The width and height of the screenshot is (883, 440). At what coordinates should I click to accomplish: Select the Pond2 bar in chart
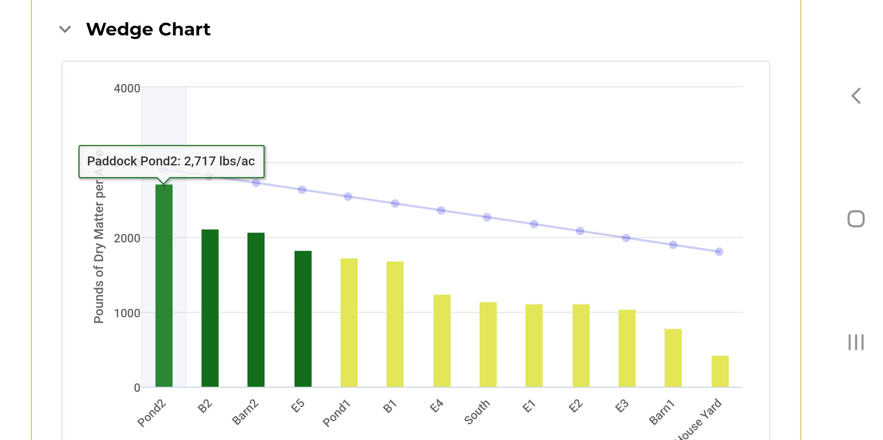pos(164,285)
